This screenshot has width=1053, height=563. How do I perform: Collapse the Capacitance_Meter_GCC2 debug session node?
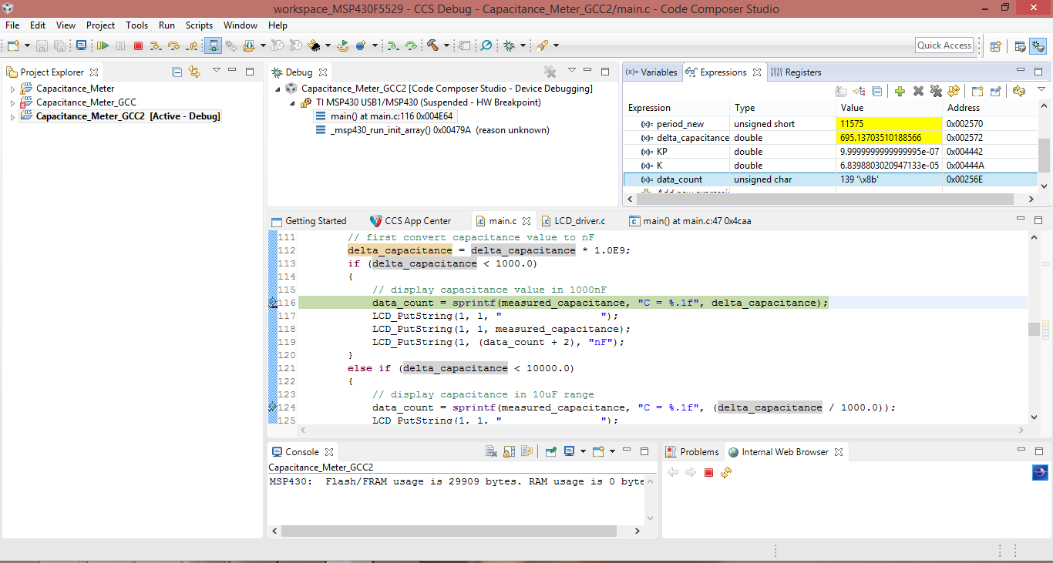pos(278,89)
